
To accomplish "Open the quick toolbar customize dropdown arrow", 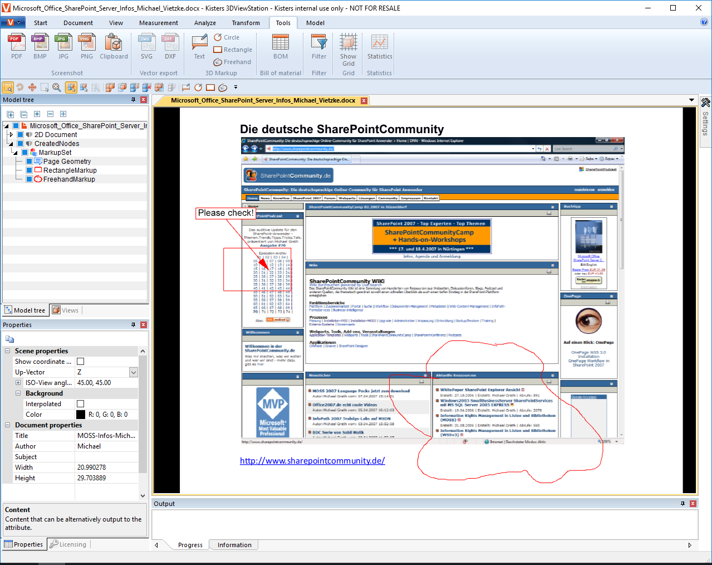I will [x=235, y=87].
